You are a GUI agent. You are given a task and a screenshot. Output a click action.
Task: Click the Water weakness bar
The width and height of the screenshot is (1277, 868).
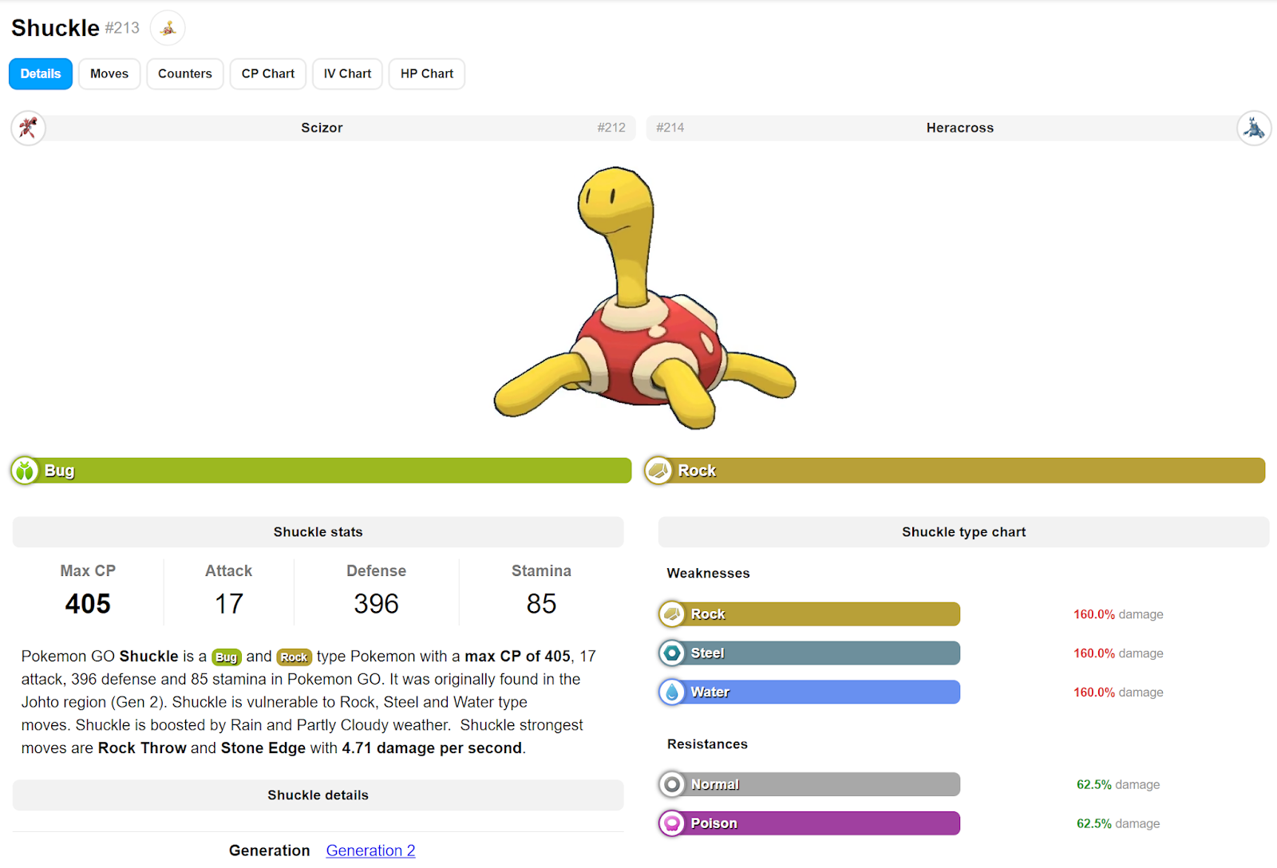pos(809,692)
